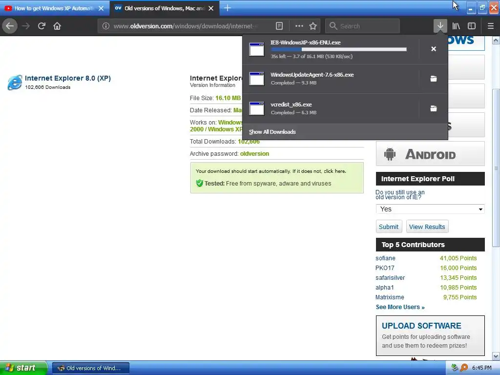Click the Android robot icon
The image size is (500, 375).
tap(390, 154)
